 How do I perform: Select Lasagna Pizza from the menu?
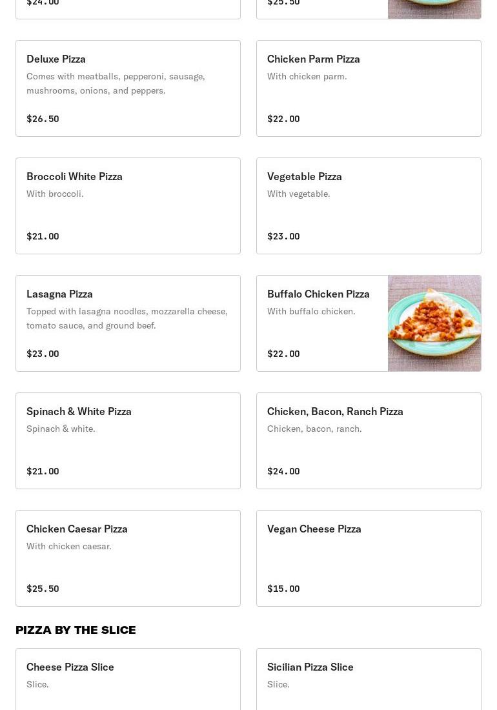[x=59, y=294]
